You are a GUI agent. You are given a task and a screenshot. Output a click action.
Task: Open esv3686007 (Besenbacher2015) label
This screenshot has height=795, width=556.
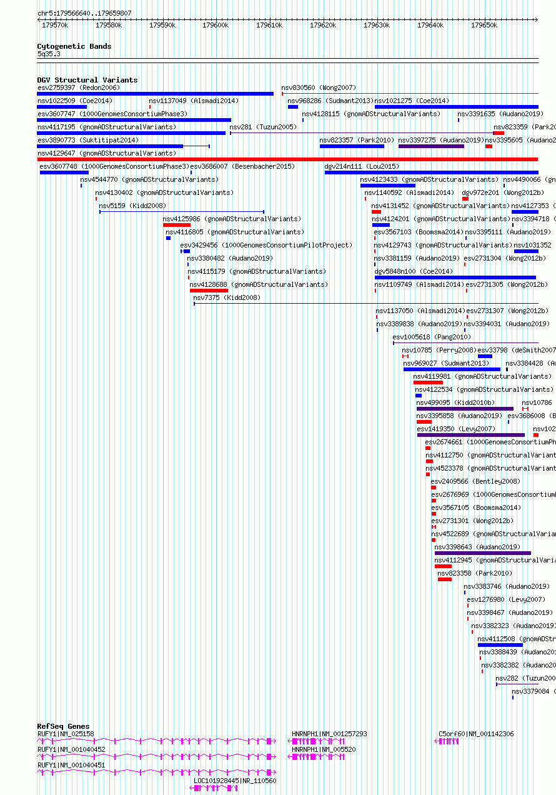(x=242, y=166)
